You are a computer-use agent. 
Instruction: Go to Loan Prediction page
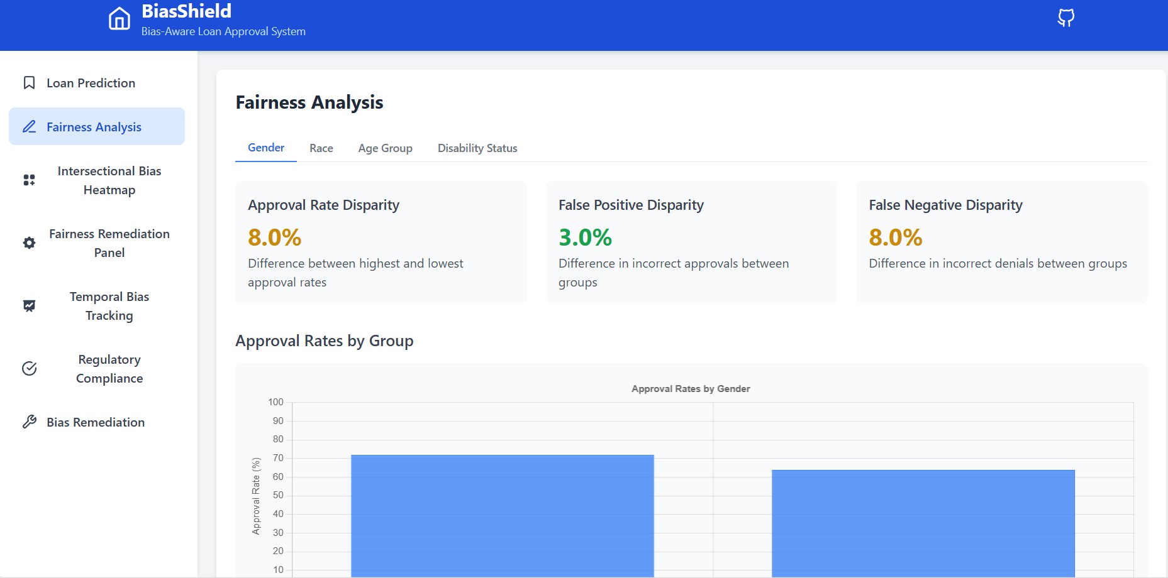(97, 83)
